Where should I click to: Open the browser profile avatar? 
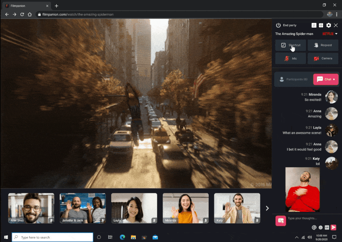330,15
